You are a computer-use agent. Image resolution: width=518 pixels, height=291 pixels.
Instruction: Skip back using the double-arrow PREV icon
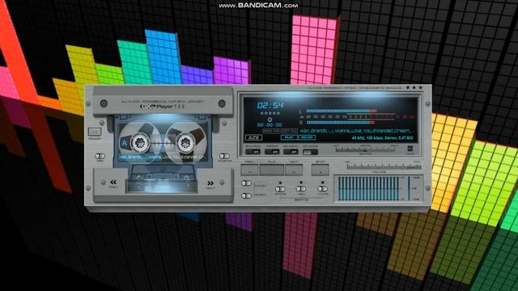tap(113, 182)
